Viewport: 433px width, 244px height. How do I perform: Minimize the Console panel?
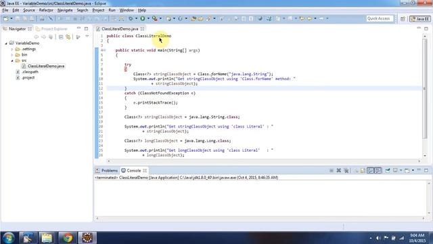pyautogui.click(x=419, y=170)
